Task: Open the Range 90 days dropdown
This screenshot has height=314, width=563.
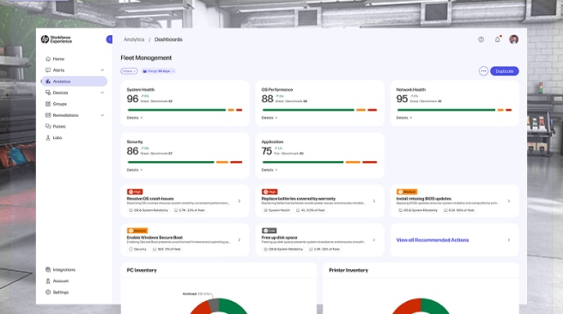Action: point(158,71)
